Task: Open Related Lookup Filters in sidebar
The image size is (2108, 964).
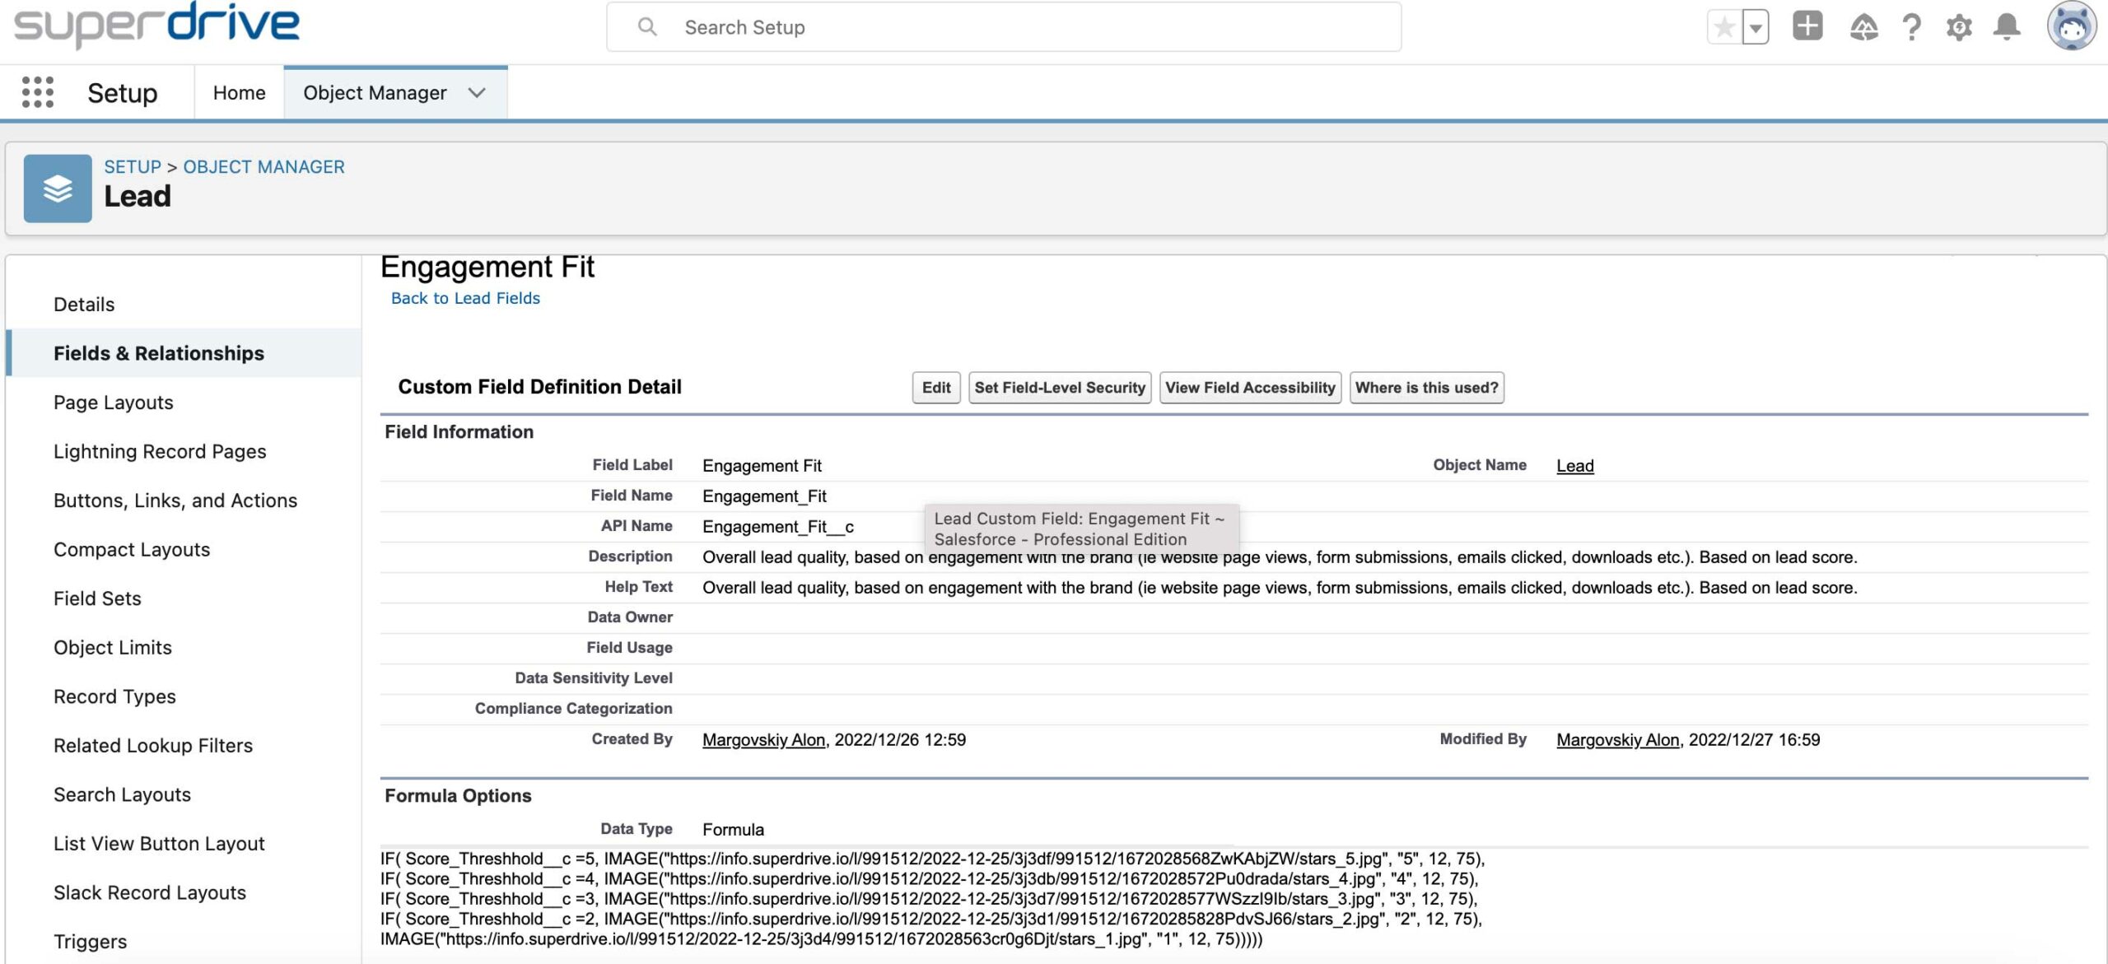Action: (x=153, y=746)
